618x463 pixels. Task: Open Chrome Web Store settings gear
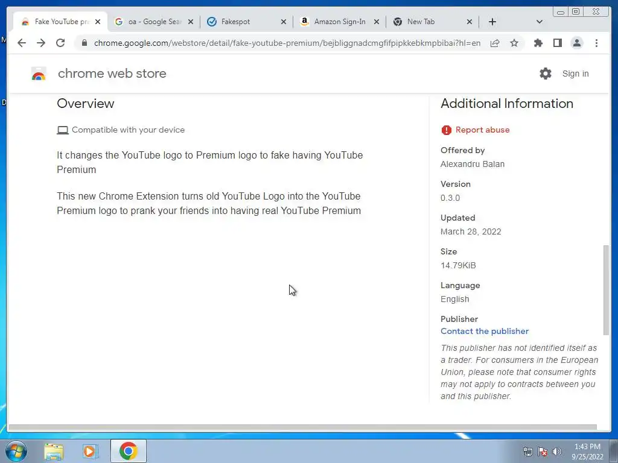pos(546,74)
